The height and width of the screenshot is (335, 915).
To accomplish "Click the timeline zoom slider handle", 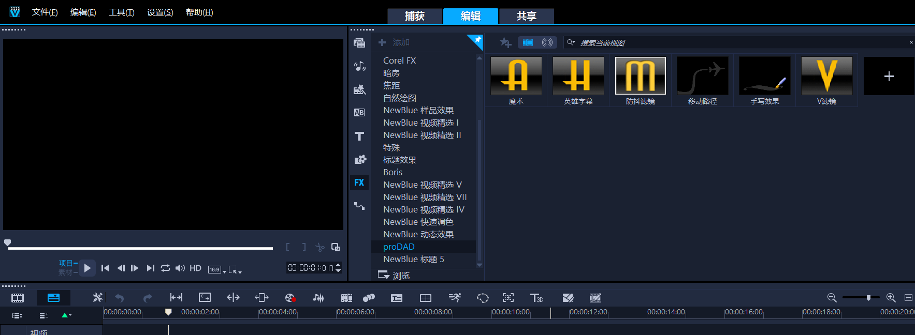I will (868, 297).
